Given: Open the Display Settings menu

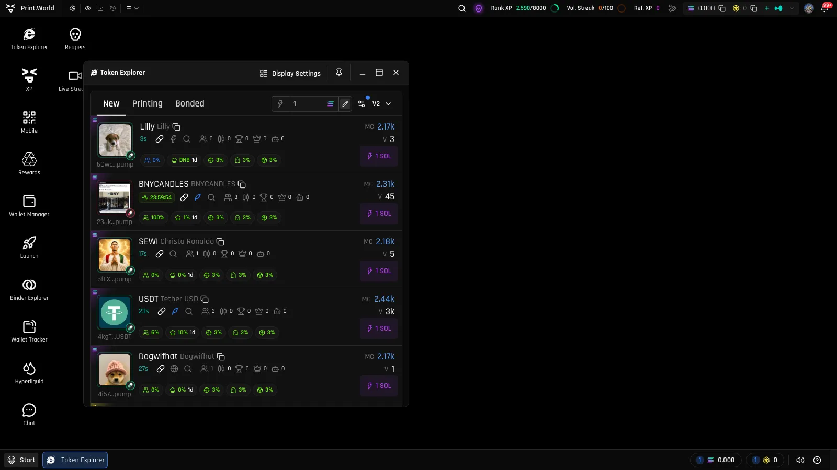Looking at the screenshot, I should tap(290, 74).
